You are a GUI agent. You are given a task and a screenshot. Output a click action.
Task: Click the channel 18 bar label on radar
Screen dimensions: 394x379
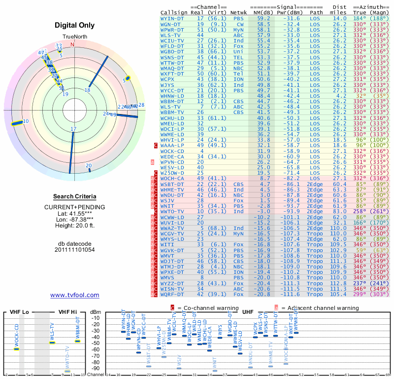87,90
